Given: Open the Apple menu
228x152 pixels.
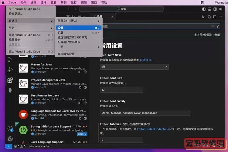Looking at the screenshot, I should [x=3, y=2].
